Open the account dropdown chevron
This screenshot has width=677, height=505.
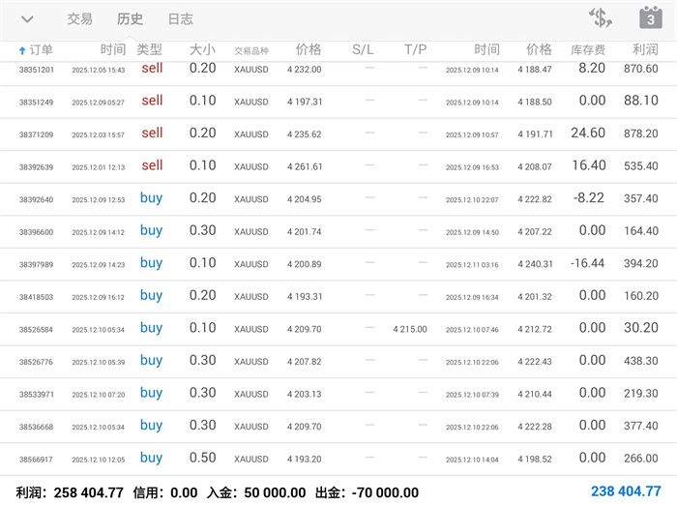27,19
